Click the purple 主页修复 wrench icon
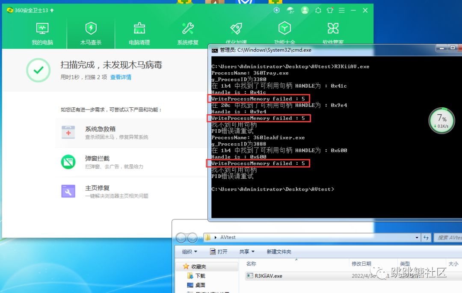This screenshot has width=462, height=293. point(68,191)
